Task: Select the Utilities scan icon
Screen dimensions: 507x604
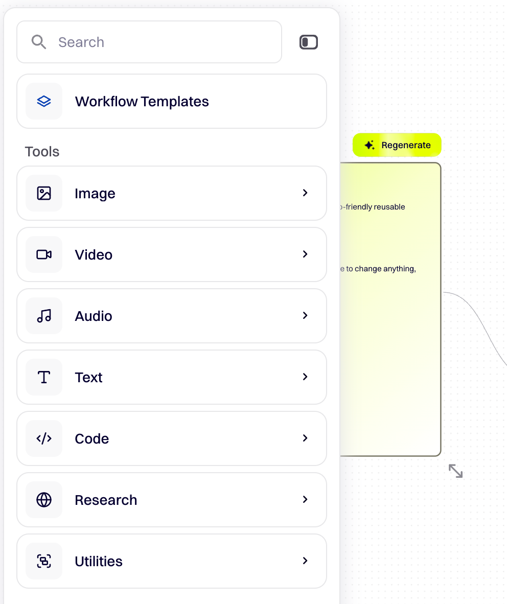Action: tap(44, 561)
